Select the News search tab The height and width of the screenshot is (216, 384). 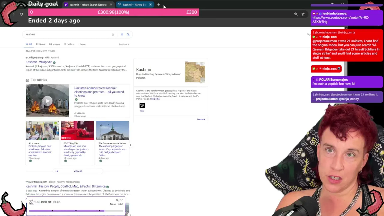click(40, 44)
